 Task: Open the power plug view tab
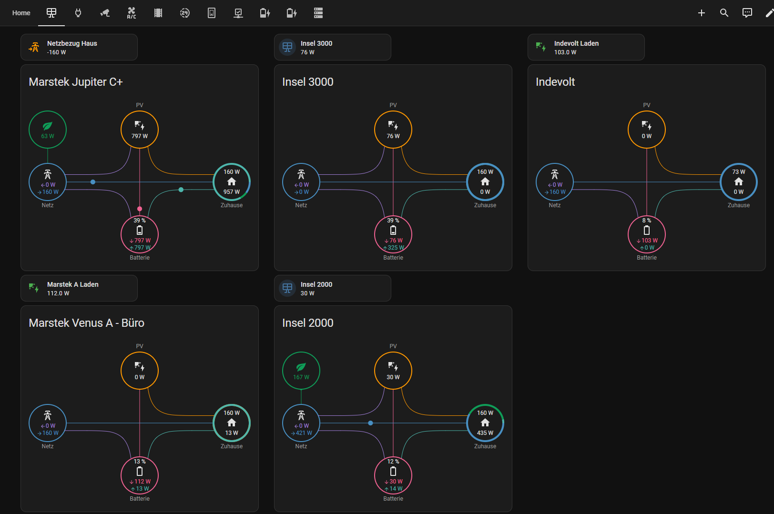coord(78,13)
